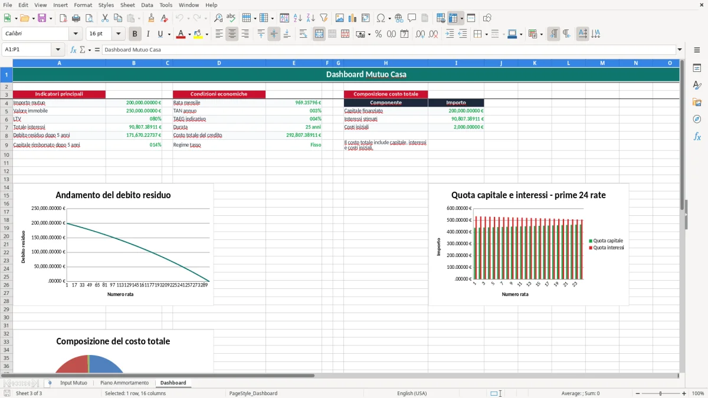Adjust the zoom slider handle

(x=660, y=393)
